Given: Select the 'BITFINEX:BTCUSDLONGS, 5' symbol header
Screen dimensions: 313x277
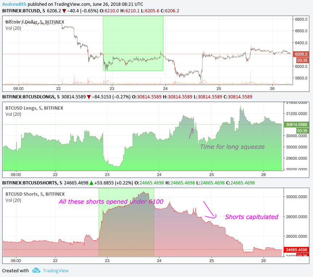Looking at the screenshot, I should click(31, 97).
